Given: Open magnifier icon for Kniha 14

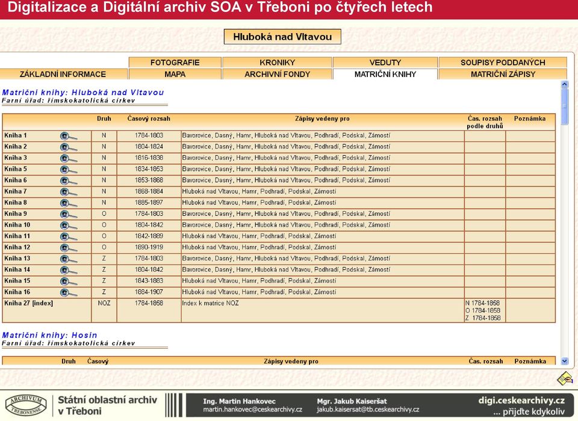Looking at the screenshot, I should pyautogui.click(x=68, y=271).
